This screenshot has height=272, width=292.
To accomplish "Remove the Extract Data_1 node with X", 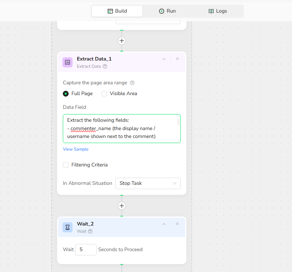I will [177, 59].
